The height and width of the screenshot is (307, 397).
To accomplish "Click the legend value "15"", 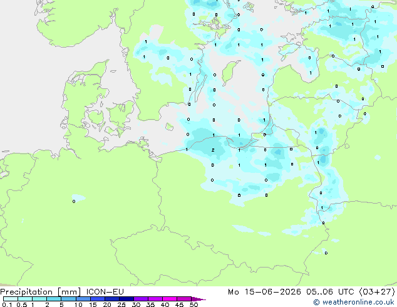I will pos(93,304).
